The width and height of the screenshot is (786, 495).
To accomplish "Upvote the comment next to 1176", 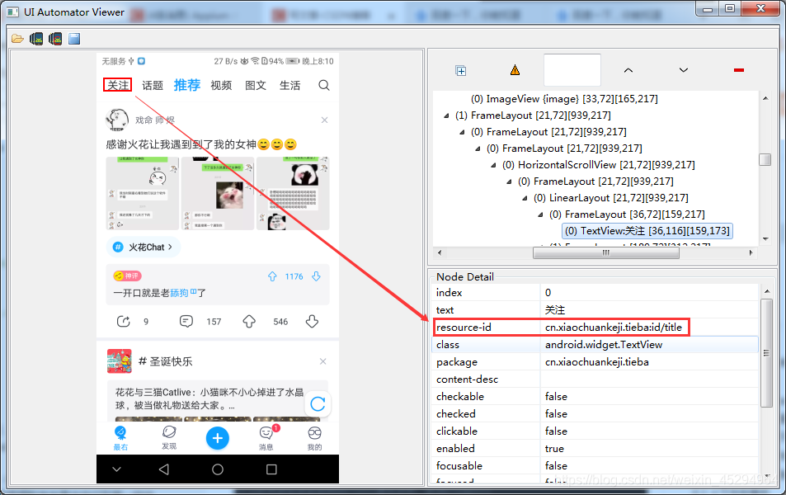I will coord(272,276).
